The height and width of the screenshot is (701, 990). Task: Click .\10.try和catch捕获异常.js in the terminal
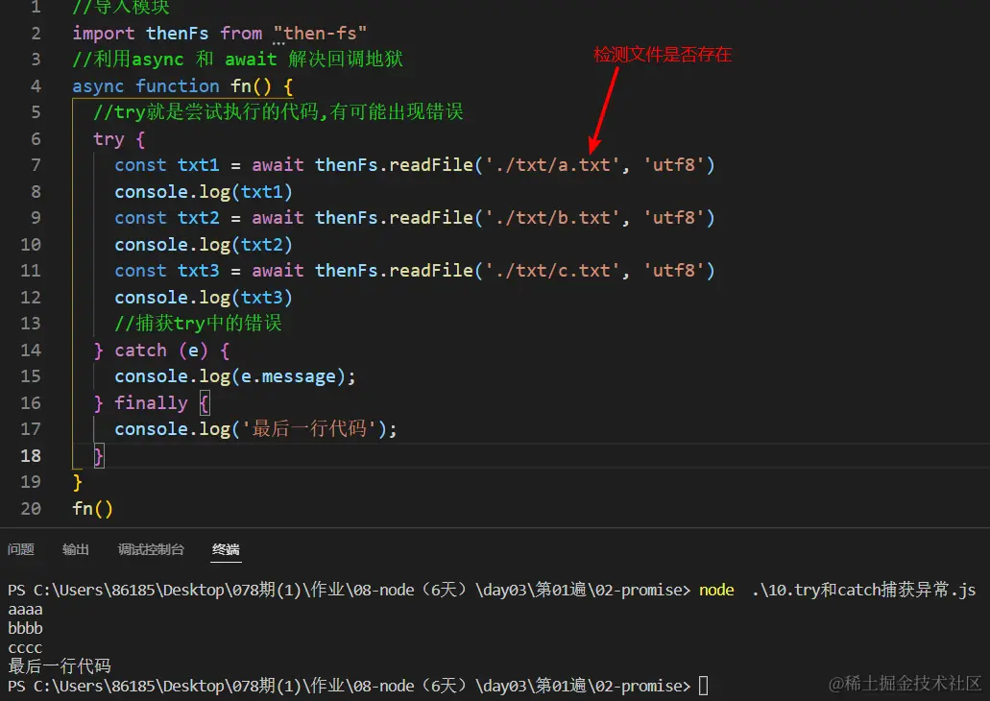(x=863, y=590)
